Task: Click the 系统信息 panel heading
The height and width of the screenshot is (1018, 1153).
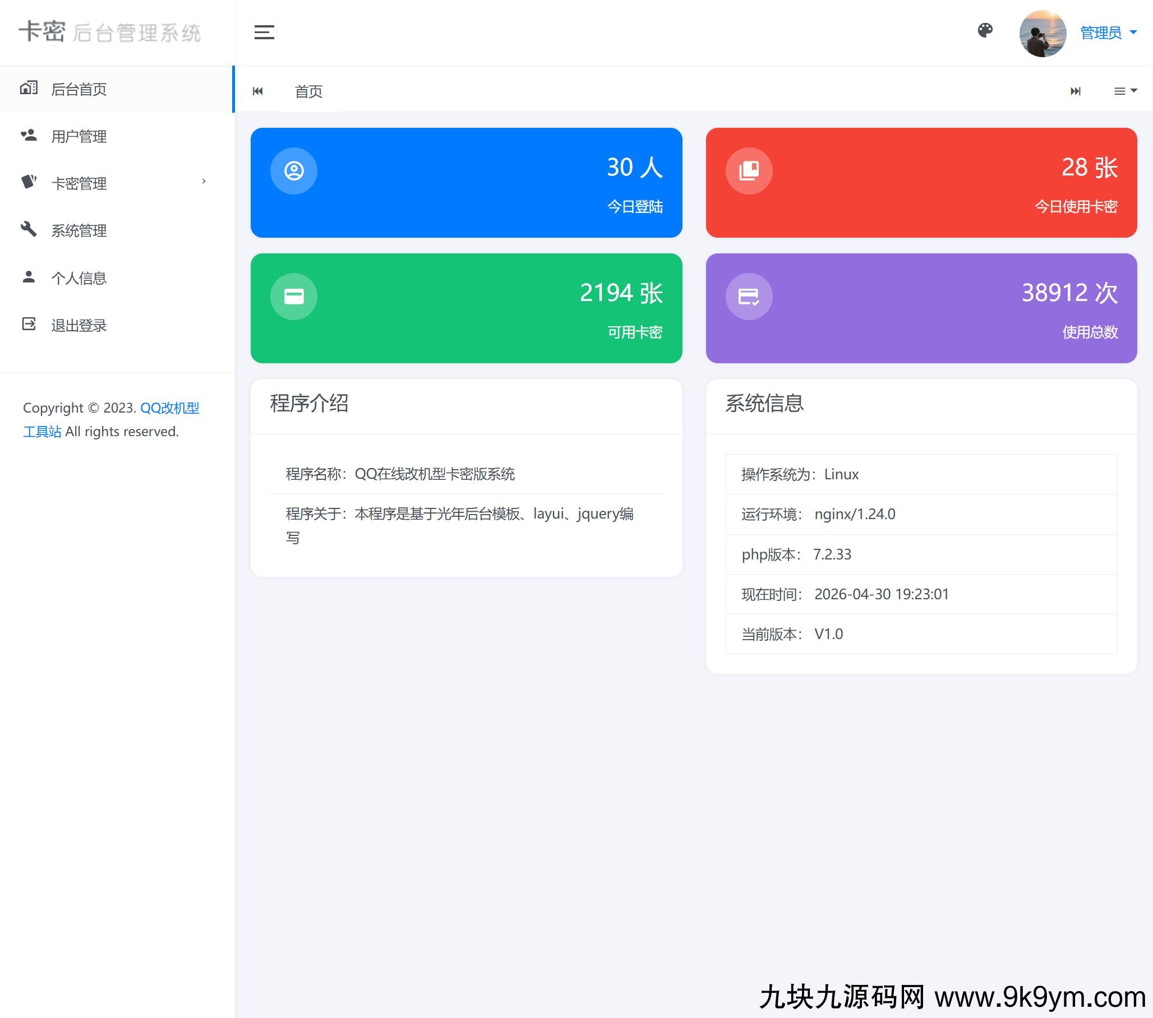Action: [x=764, y=403]
